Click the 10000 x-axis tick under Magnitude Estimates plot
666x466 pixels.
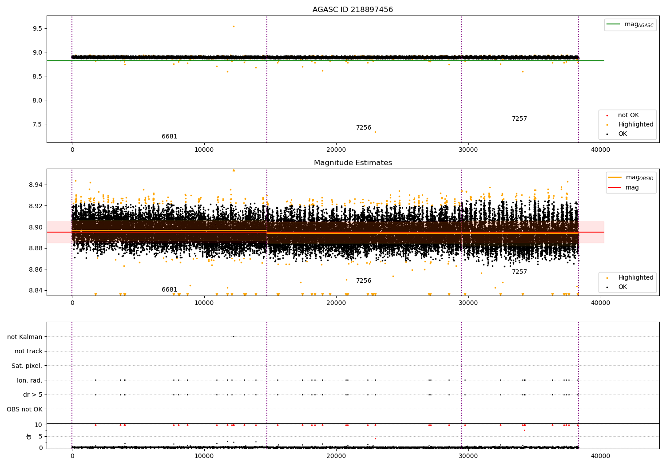pyautogui.click(x=204, y=303)
